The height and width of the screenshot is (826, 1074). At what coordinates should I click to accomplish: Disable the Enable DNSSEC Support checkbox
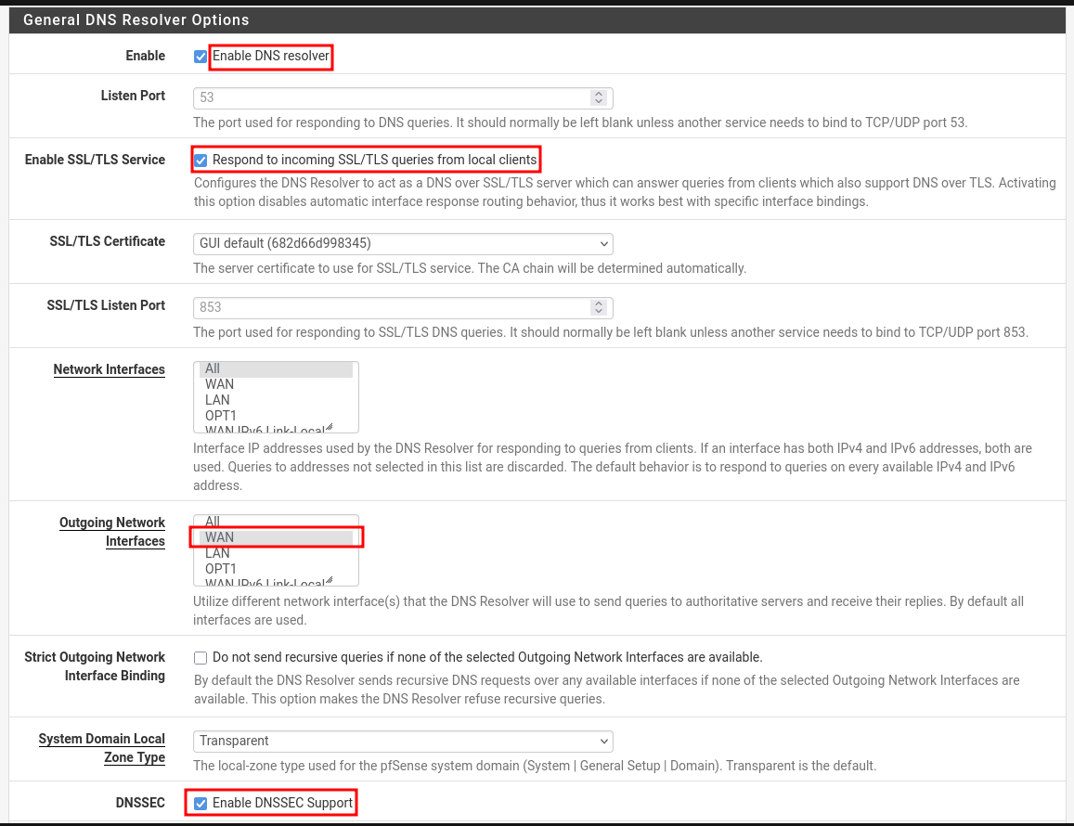200,804
